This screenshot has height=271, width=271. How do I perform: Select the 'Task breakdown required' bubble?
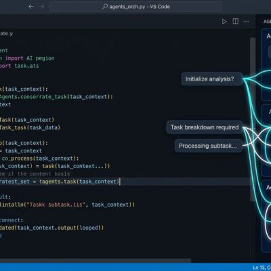click(205, 127)
